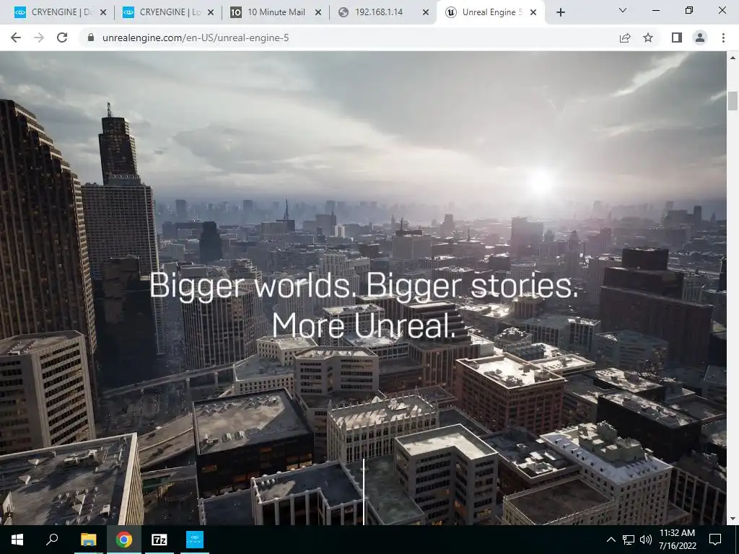
Task: Open the browser side panel
Action: click(677, 38)
